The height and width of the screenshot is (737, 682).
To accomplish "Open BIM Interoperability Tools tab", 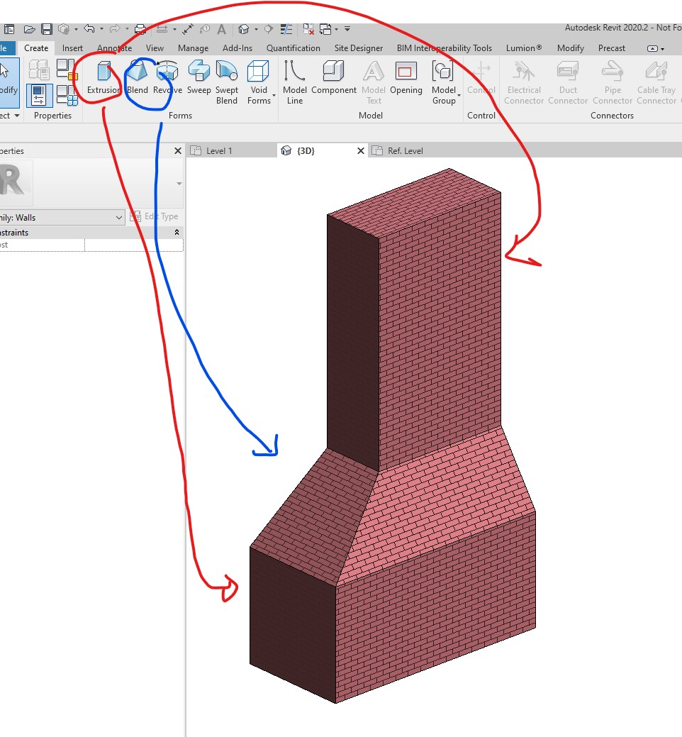I will [x=445, y=48].
